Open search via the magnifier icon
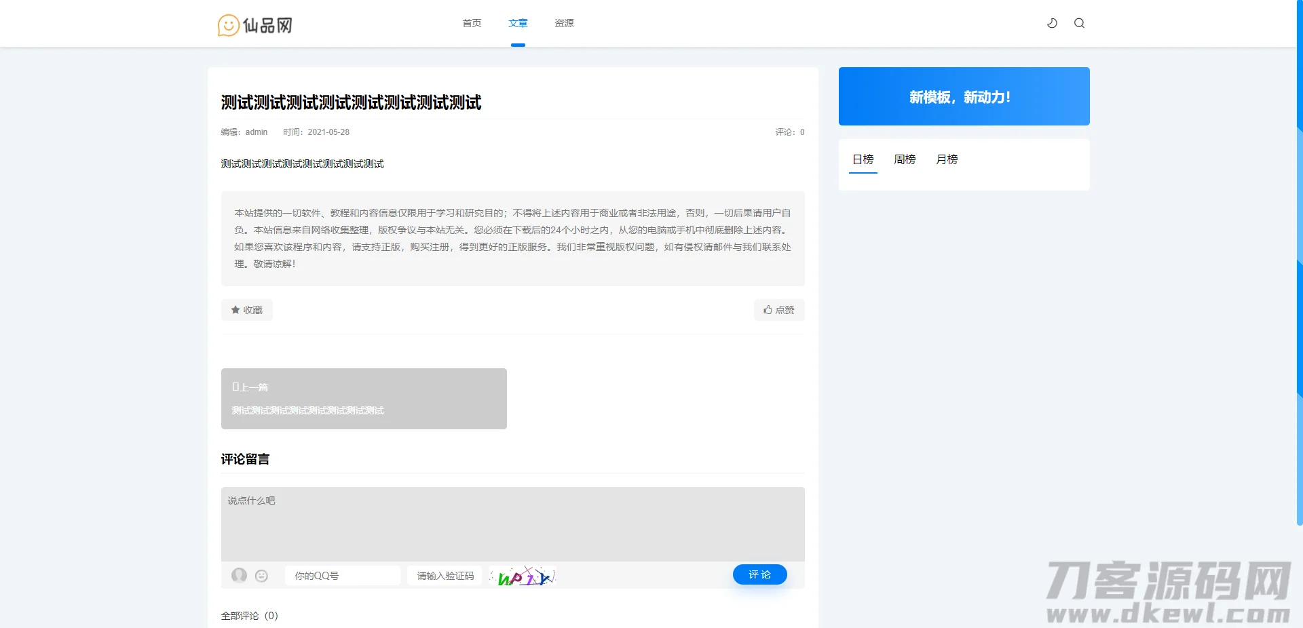The width and height of the screenshot is (1303, 628). tap(1079, 22)
